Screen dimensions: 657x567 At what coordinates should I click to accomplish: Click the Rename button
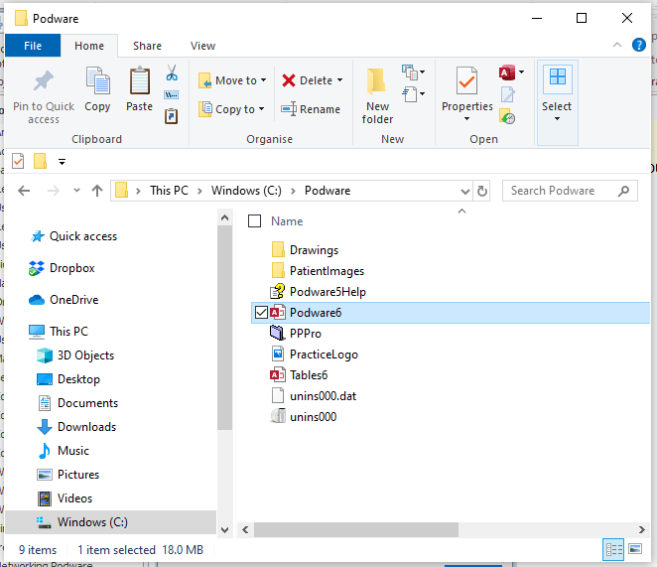coord(311,109)
